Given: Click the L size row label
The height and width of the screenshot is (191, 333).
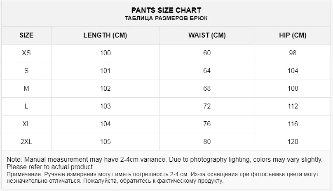Looking at the screenshot, I should pos(26,106).
